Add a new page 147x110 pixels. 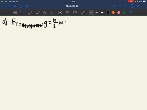pyautogui.click(x=132, y=6)
